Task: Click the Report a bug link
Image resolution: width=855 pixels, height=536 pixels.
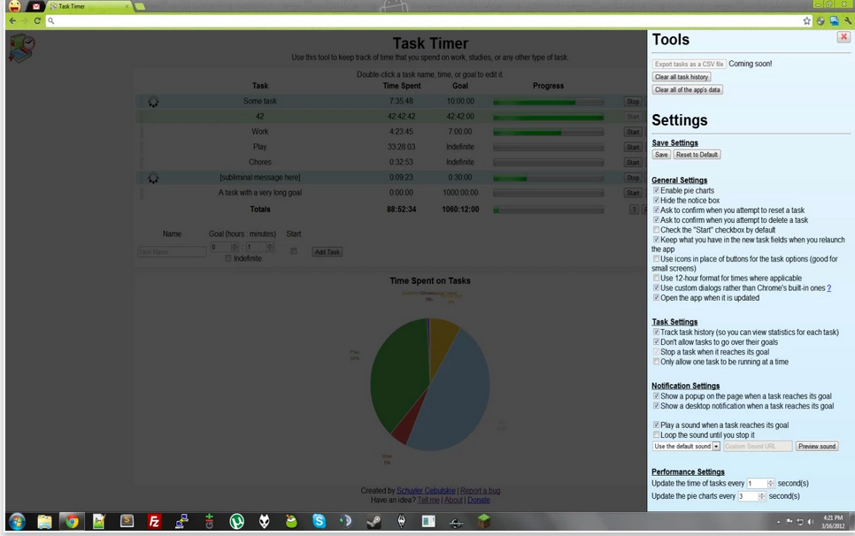Action: pyautogui.click(x=481, y=491)
